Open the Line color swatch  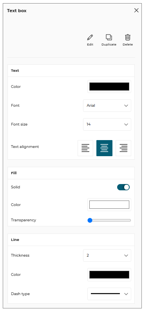point(109,275)
